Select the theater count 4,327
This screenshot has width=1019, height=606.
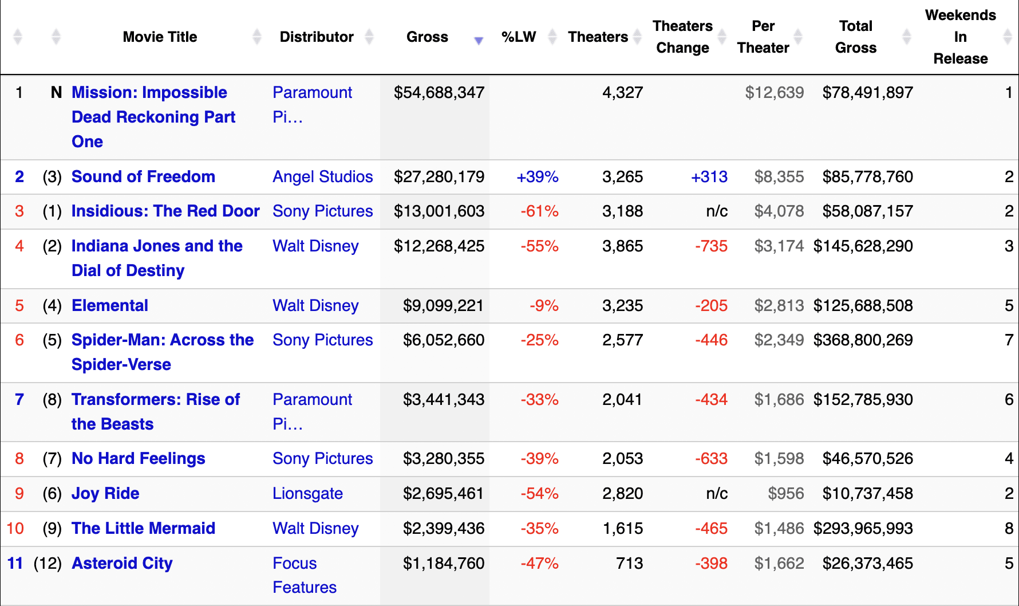tap(623, 93)
